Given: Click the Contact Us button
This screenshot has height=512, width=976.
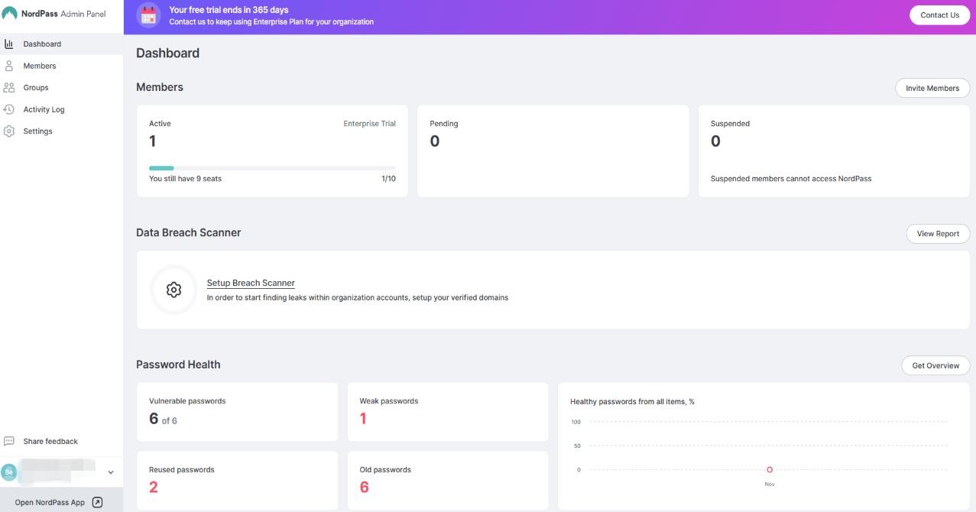Looking at the screenshot, I should click(939, 15).
